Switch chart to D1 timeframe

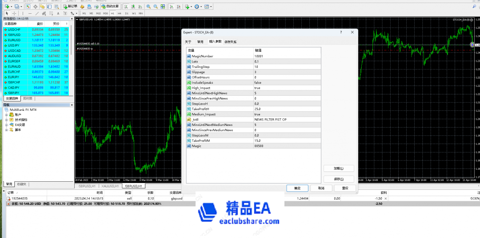[x=127, y=13]
